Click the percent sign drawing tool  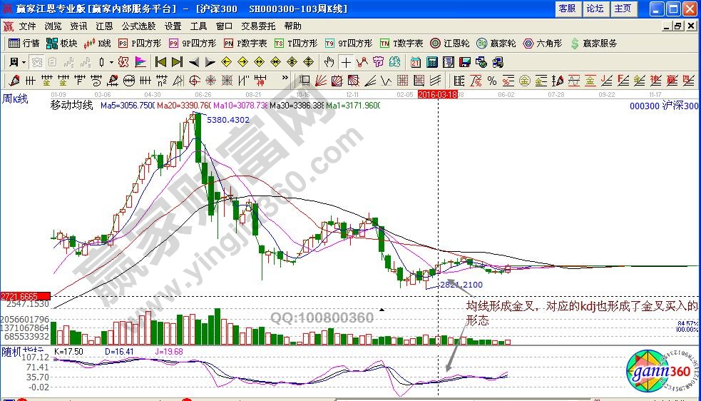click(491, 80)
